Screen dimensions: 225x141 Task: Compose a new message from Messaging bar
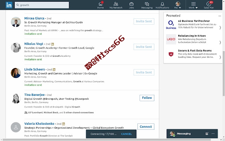point(207,134)
